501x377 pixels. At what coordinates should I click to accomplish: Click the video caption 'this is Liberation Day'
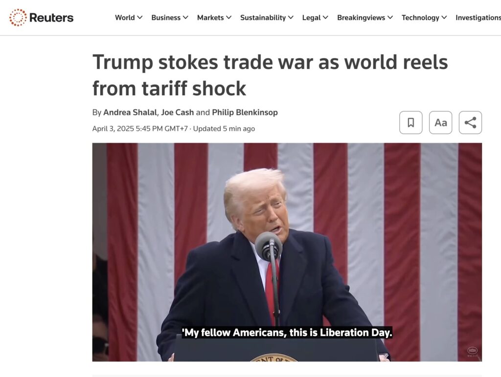pos(341,333)
